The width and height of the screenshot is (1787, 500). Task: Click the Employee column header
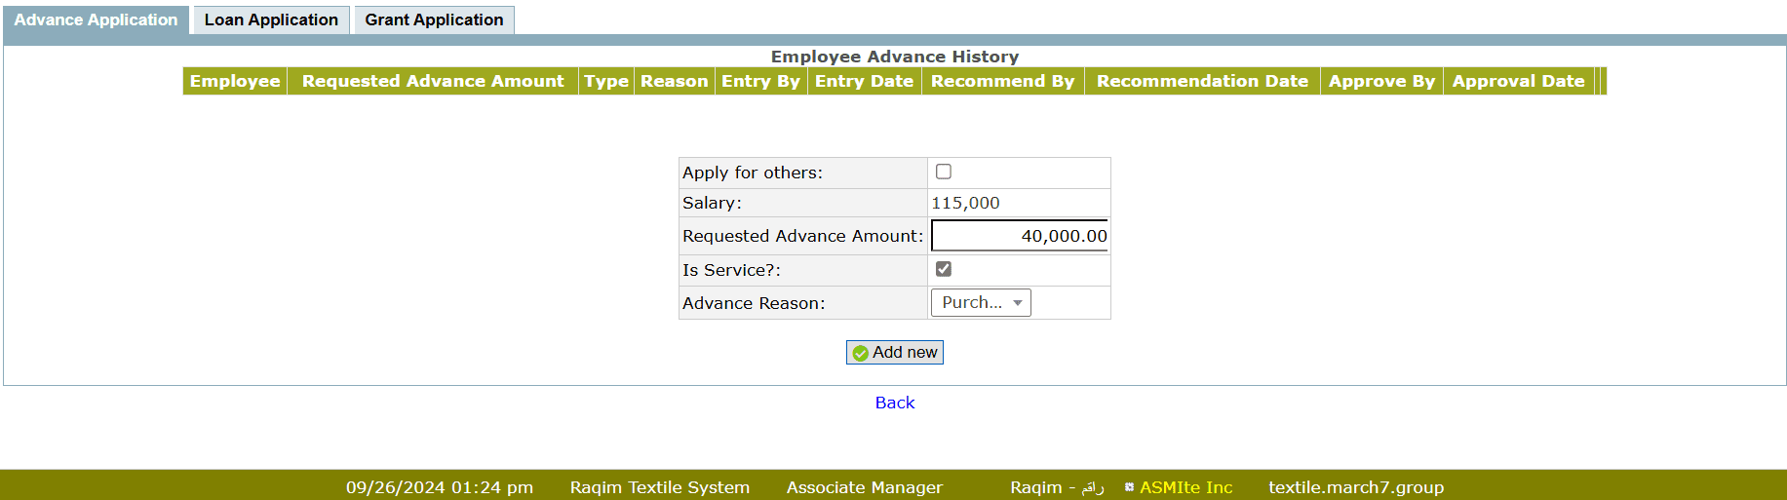(235, 81)
